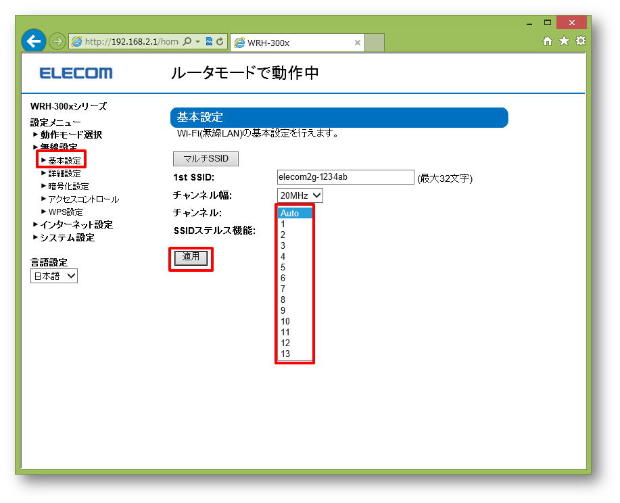Select channel 11 in the list
This screenshot has width=620, height=503.
pos(295,332)
